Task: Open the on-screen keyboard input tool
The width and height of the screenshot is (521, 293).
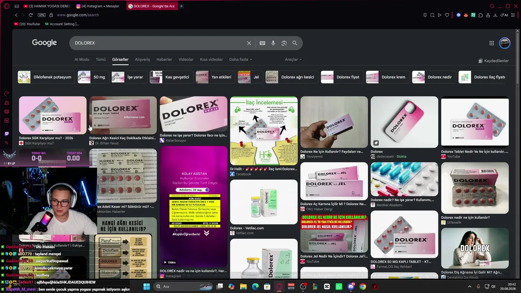Action: click(263, 43)
